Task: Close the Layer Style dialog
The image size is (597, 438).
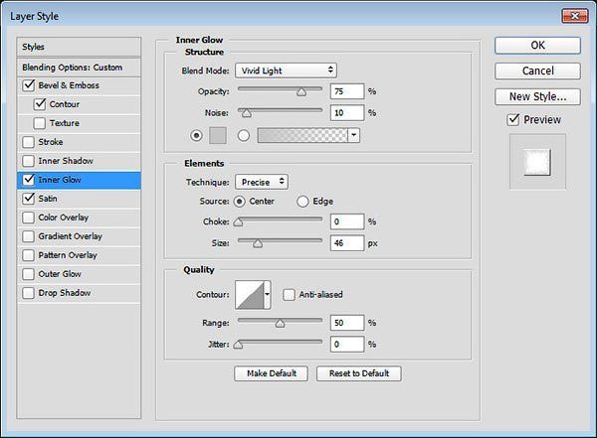Action: (575, 16)
